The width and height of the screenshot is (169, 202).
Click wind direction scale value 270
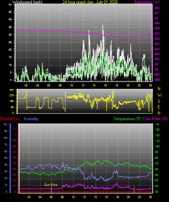click(x=11, y=96)
